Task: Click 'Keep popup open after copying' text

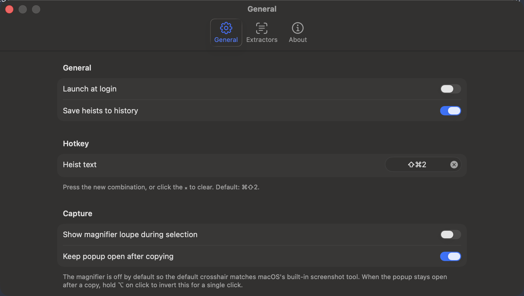Action: click(x=118, y=256)
